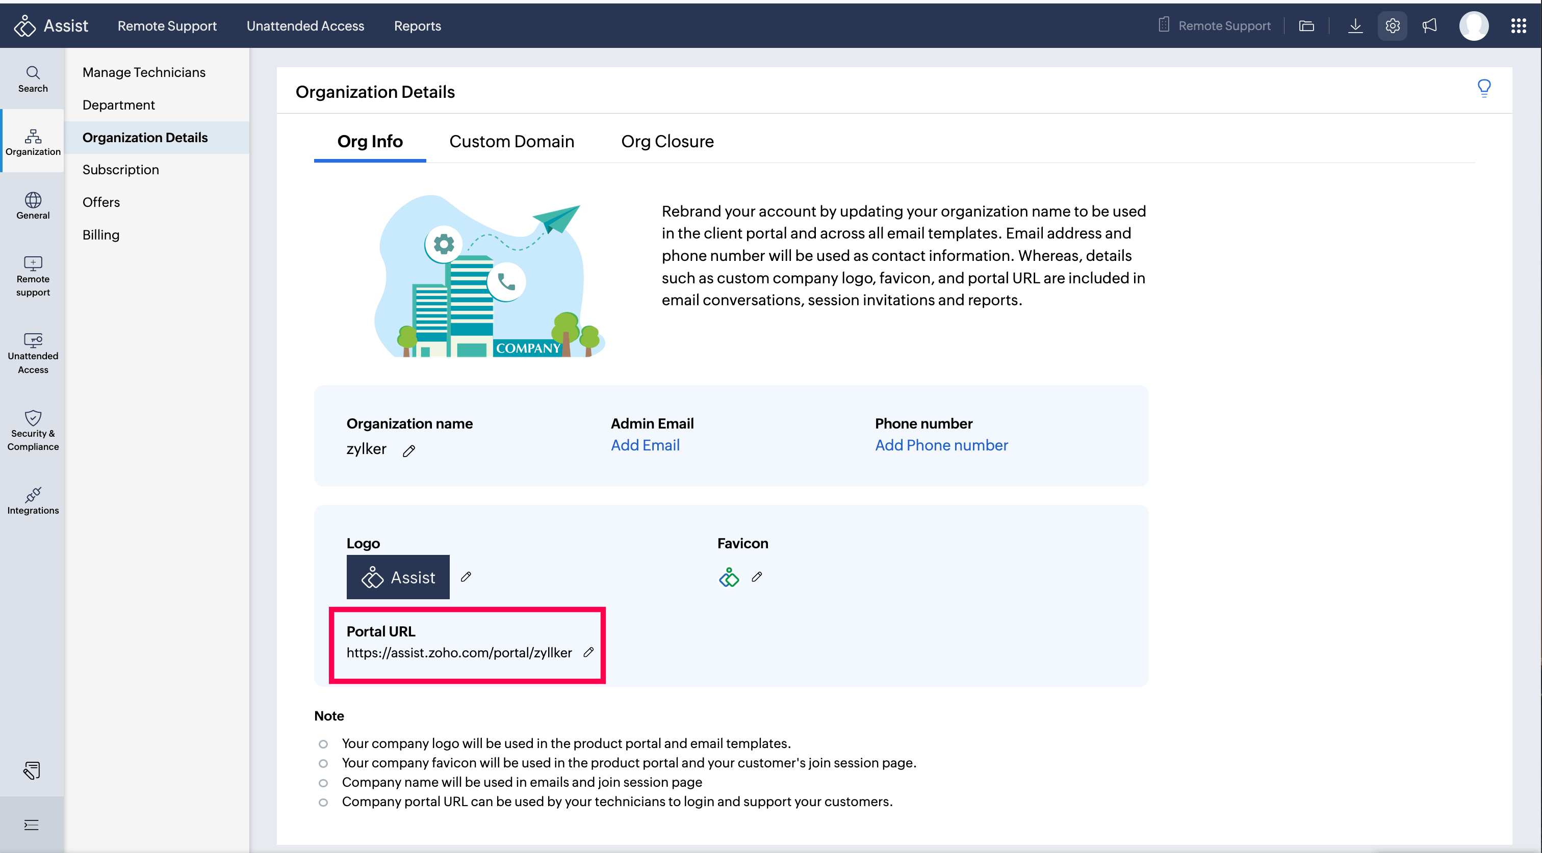Image resolution: width=1542 pixels, height=853 pixels.
Task: Edit the Favicon with pencil icon
Action: coord(757,577)
